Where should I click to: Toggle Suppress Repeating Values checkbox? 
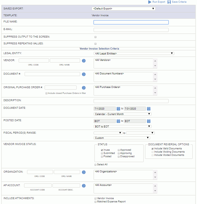tap(95, 44)
